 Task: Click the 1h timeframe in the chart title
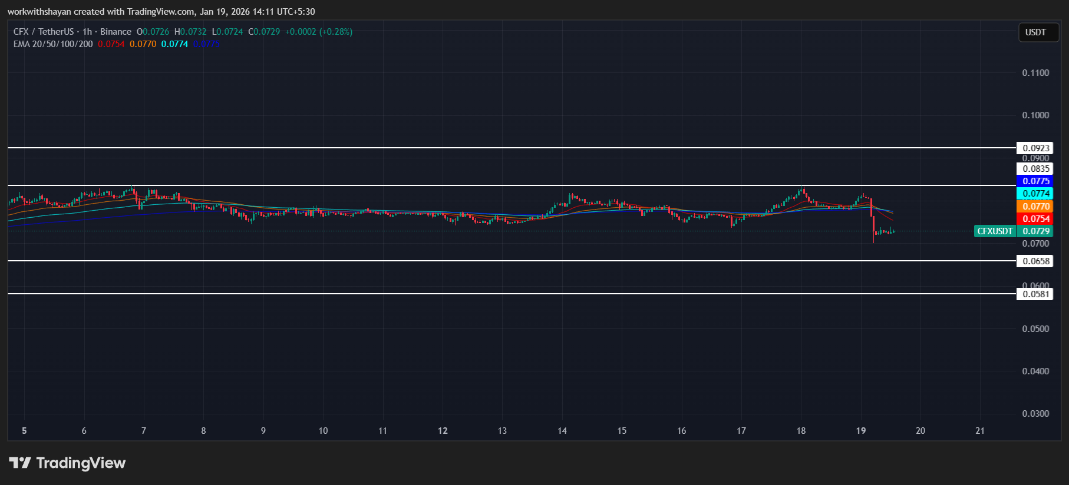pyautogui.click(x=87, y=32)
